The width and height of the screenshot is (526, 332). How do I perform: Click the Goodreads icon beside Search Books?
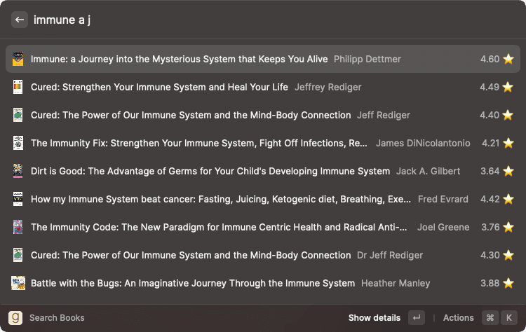coord(15,317)
